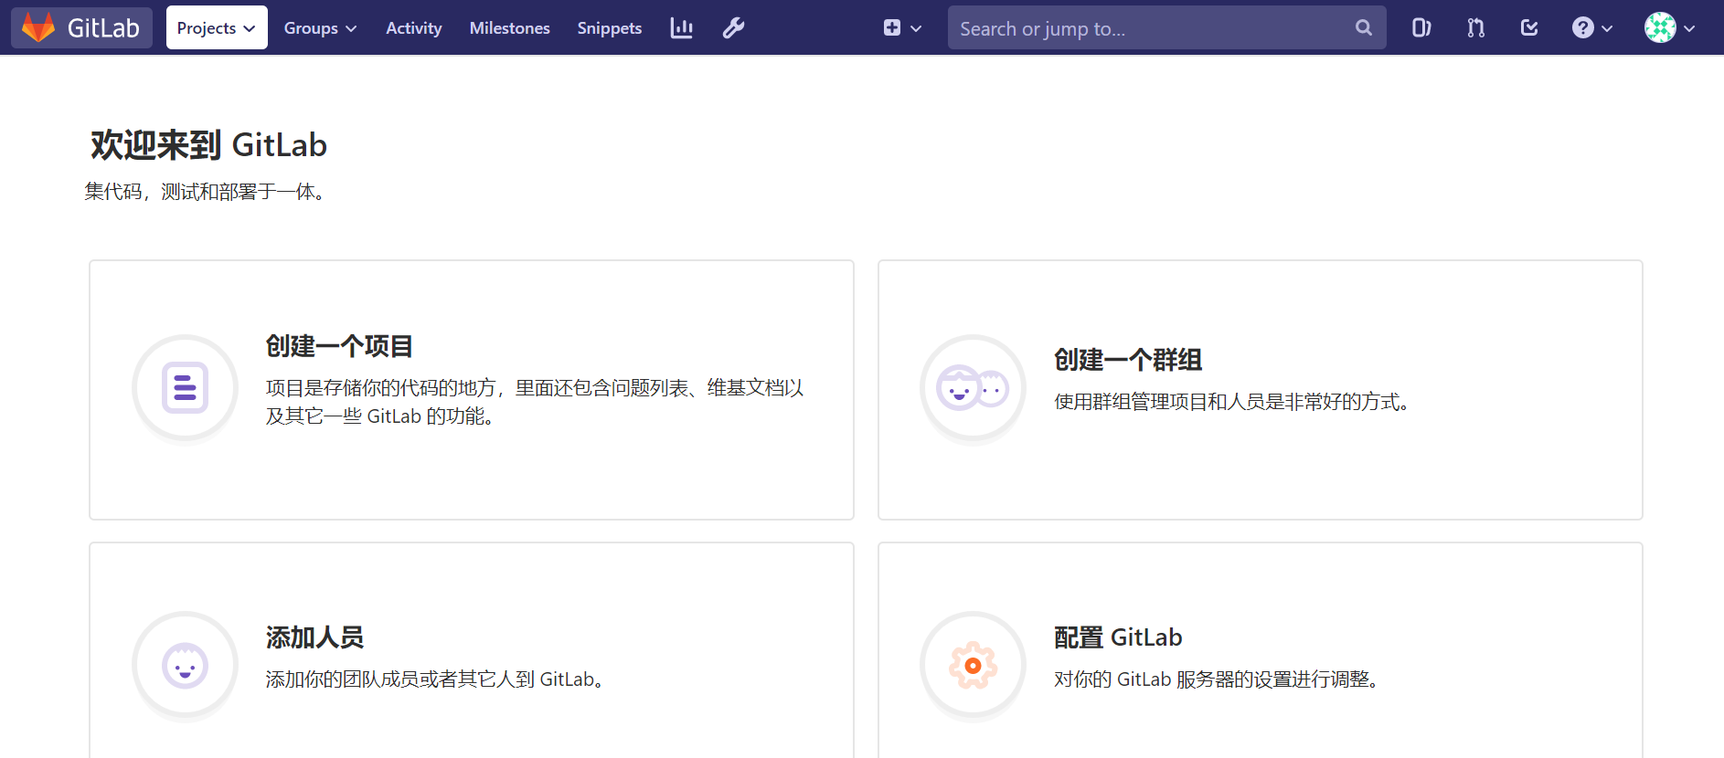
Task: Open the Admin Area wrench icon
Action: click(x=733, y=28)
